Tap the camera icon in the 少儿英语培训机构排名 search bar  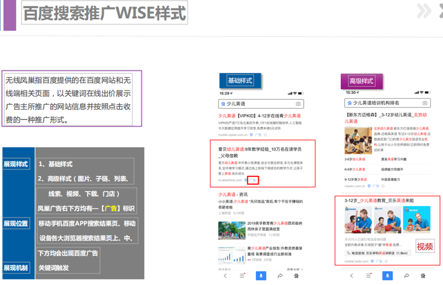[x=425, y=103]
